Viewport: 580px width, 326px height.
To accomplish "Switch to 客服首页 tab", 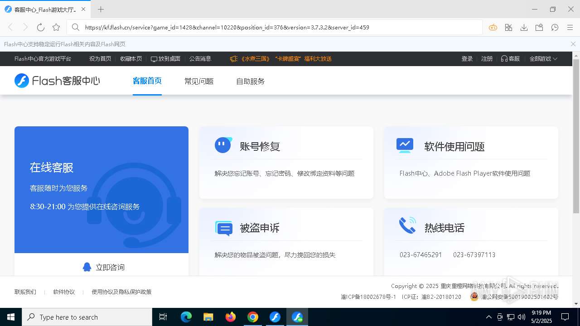I will 147,81.
